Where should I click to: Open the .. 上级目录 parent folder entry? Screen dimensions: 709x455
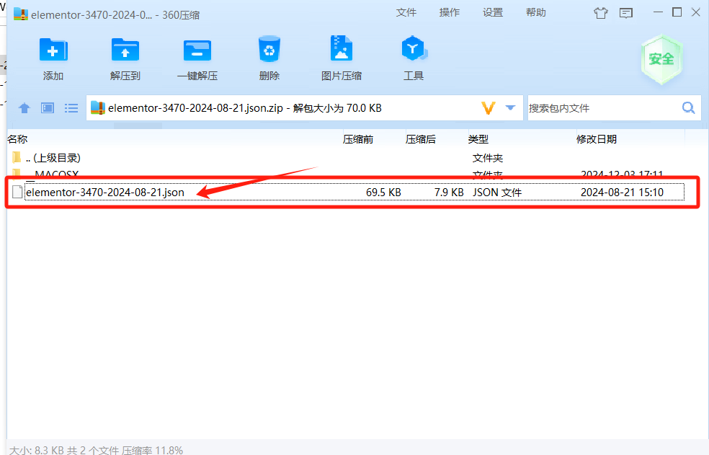click(x=53, y=157)
